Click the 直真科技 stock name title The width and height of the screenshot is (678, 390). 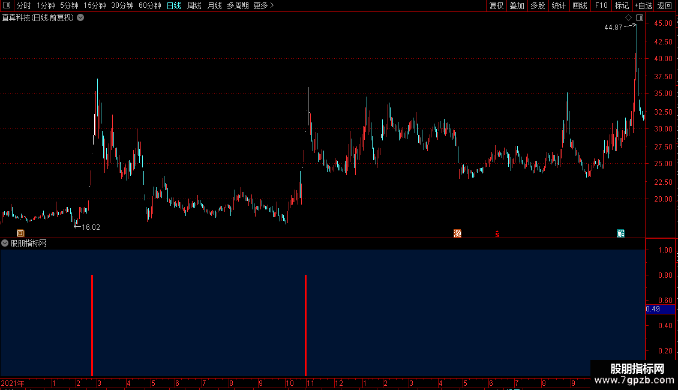coord(16,18)
